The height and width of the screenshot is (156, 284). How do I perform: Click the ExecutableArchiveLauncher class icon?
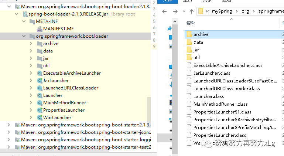coord(40,73)
